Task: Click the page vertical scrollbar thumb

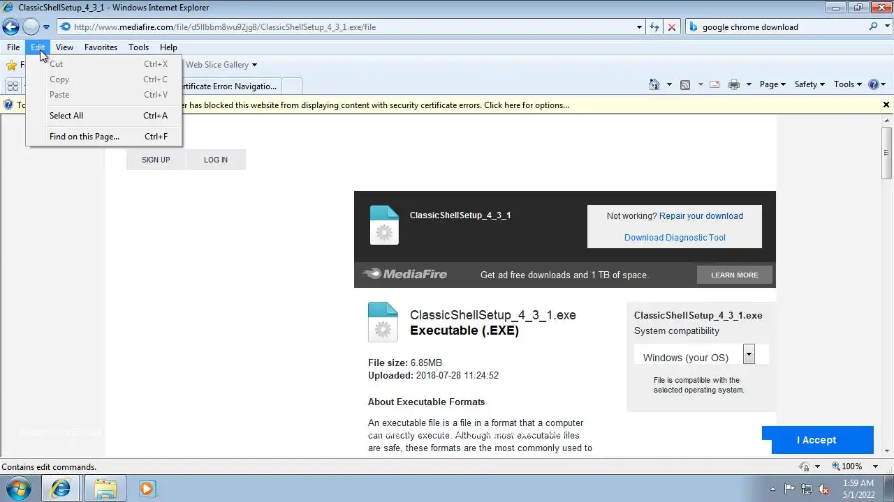Action: pos(887,153)
